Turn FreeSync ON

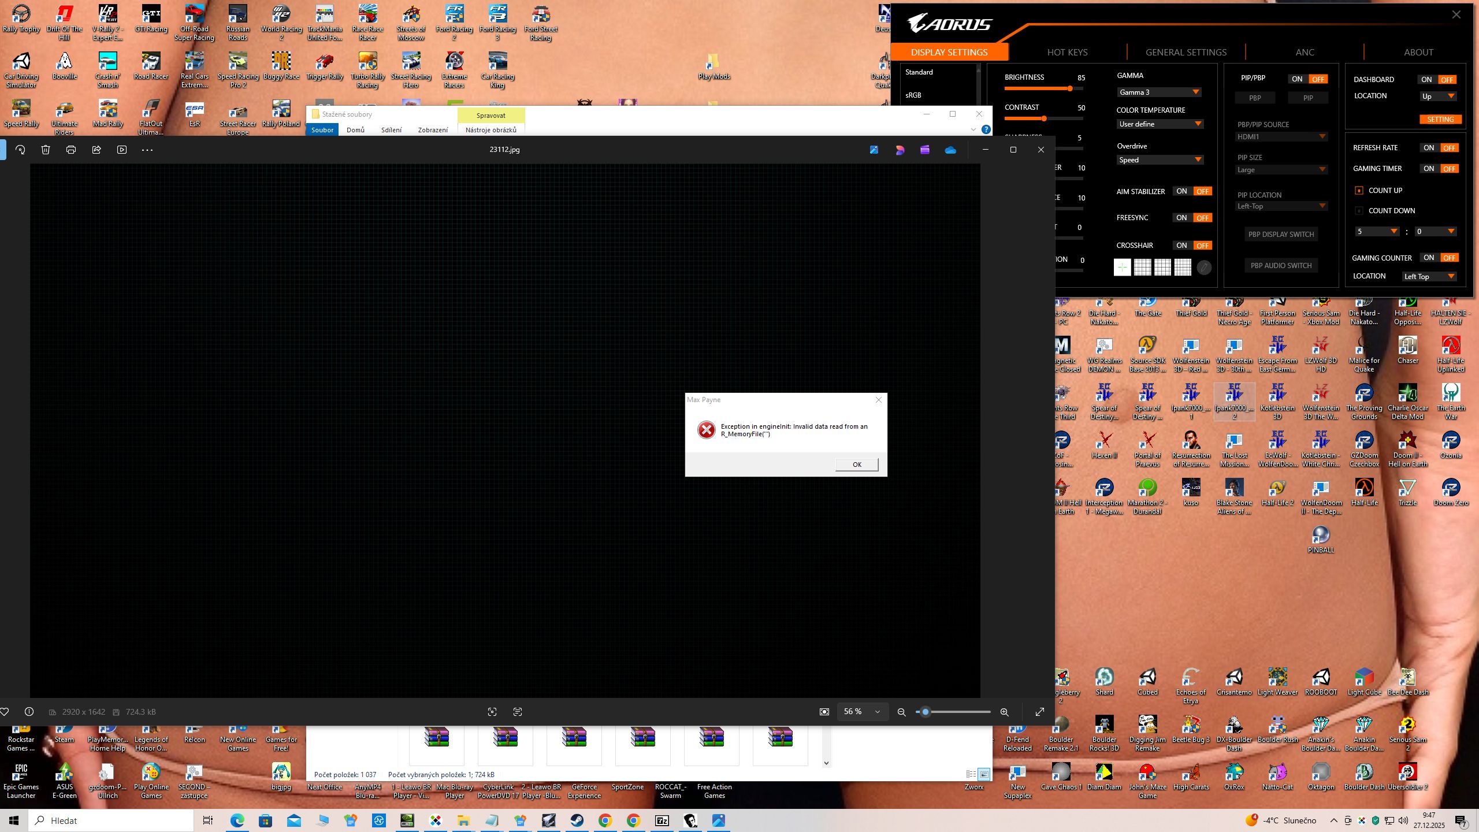[x=1181, y=218]
